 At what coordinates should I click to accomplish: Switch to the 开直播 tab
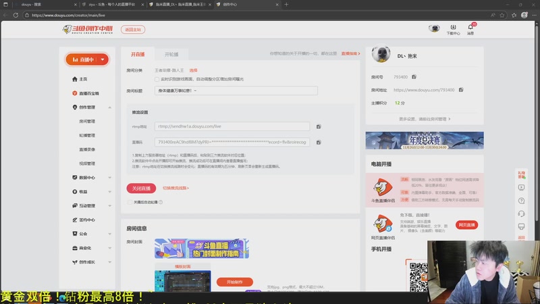[x=138, y=54]
